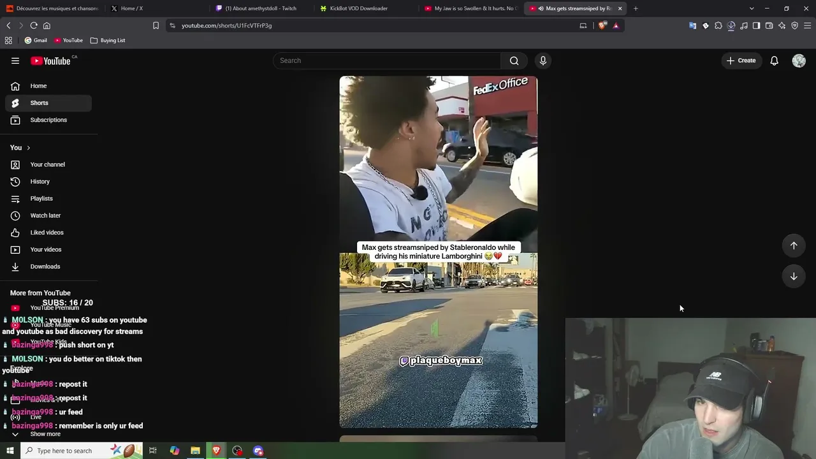Switch to KickBot VOD Downloader tab
Screen dimensions: 816x459
(x=366, y=8)
